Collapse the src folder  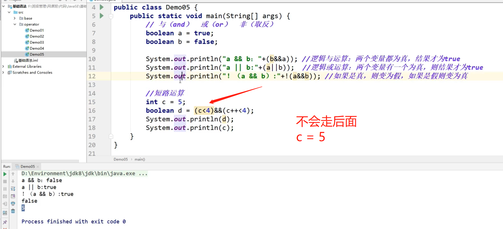coord(9,12)
